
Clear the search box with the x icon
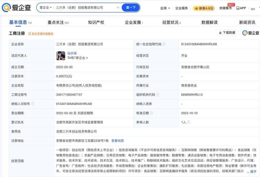(118, 7)
